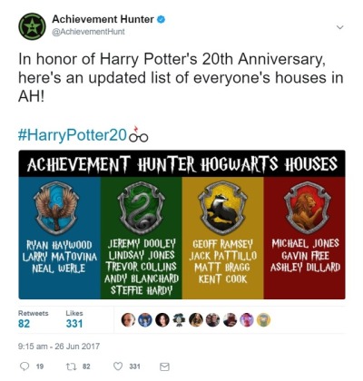The image size is (363, 381).
Task: Open the tweet timestamp 9:15 am - 26 Jun 2017
Action: tap(59, 347)
